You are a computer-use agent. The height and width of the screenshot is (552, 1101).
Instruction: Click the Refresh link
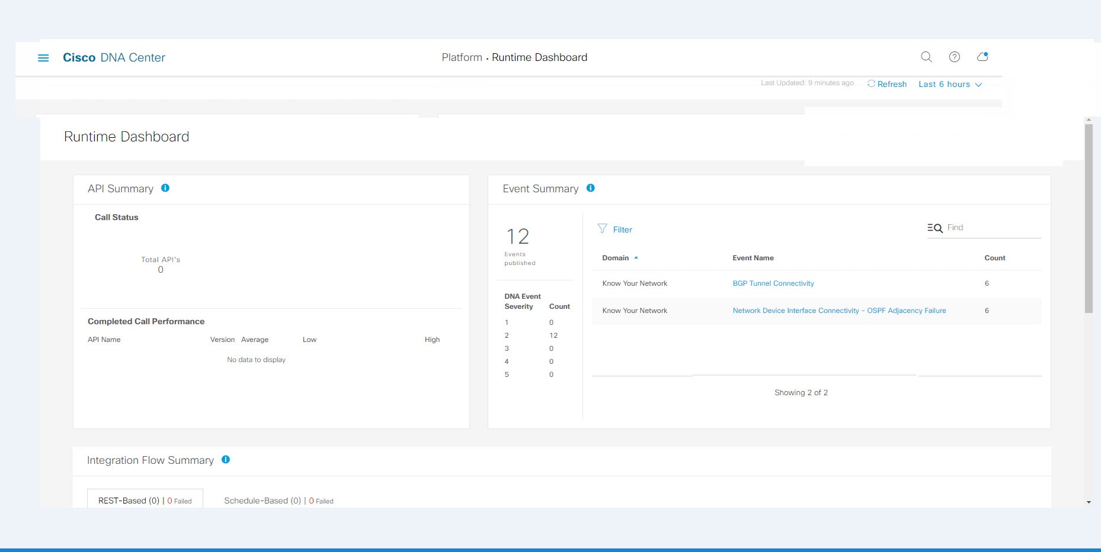892,84
